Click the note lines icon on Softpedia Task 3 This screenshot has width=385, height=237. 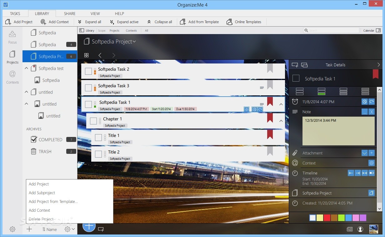click(262, 88)
